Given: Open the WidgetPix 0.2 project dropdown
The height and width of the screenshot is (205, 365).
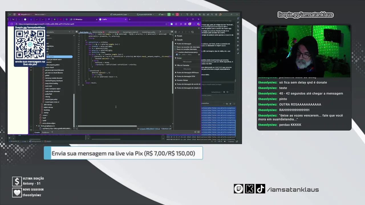Looking at the screenshot, I should (25, 15).
